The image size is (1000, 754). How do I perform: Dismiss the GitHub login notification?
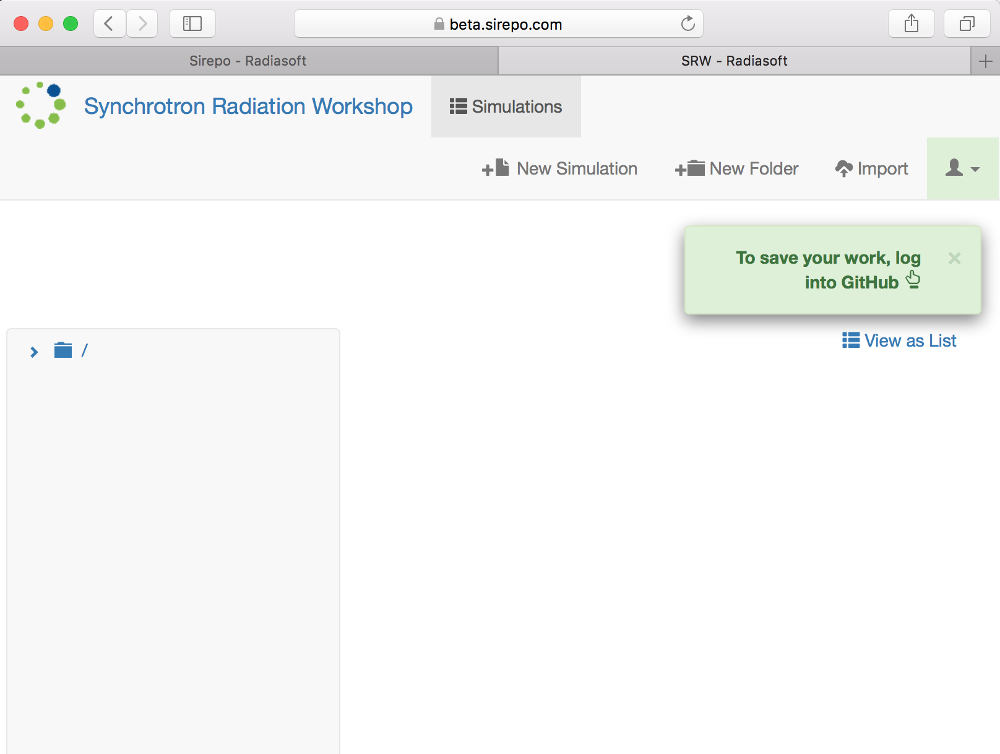tap(954, 259)
